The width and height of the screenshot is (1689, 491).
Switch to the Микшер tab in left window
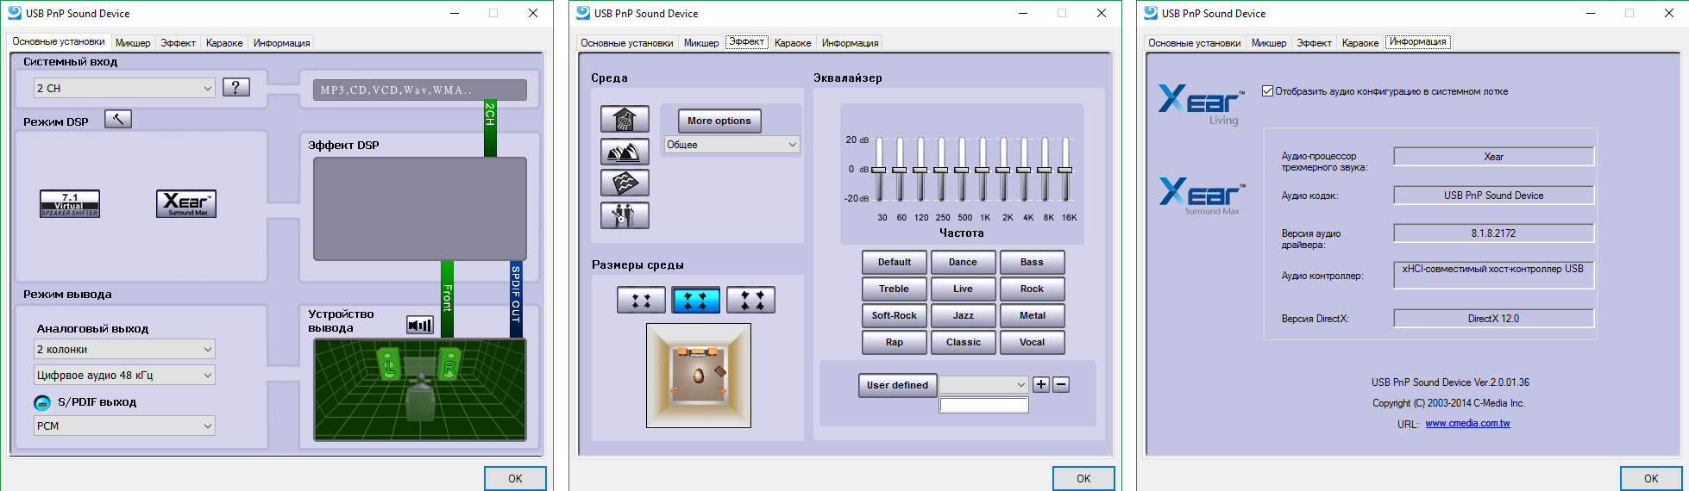click(x=133, y=43)
